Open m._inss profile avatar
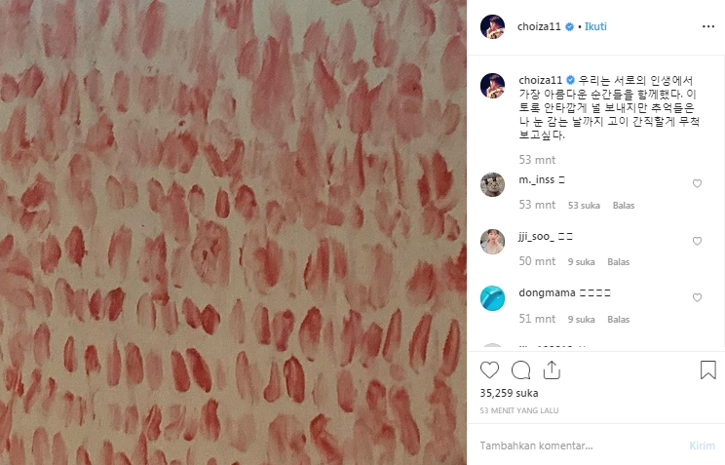Image resolution: width=725 pixels, height=465 pixels. point(492,184)
